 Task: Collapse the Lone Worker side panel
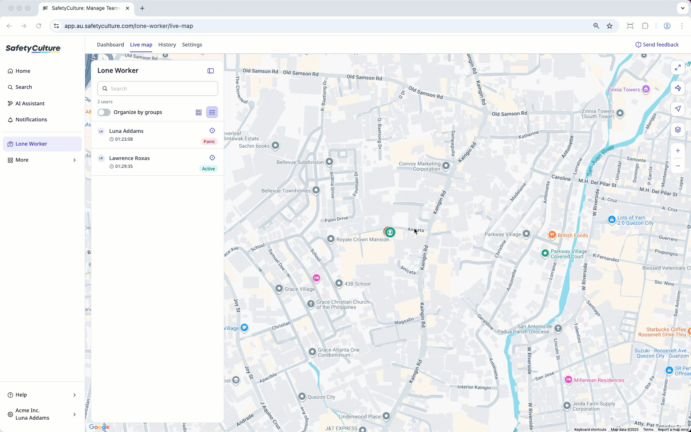tap(211, 71)
